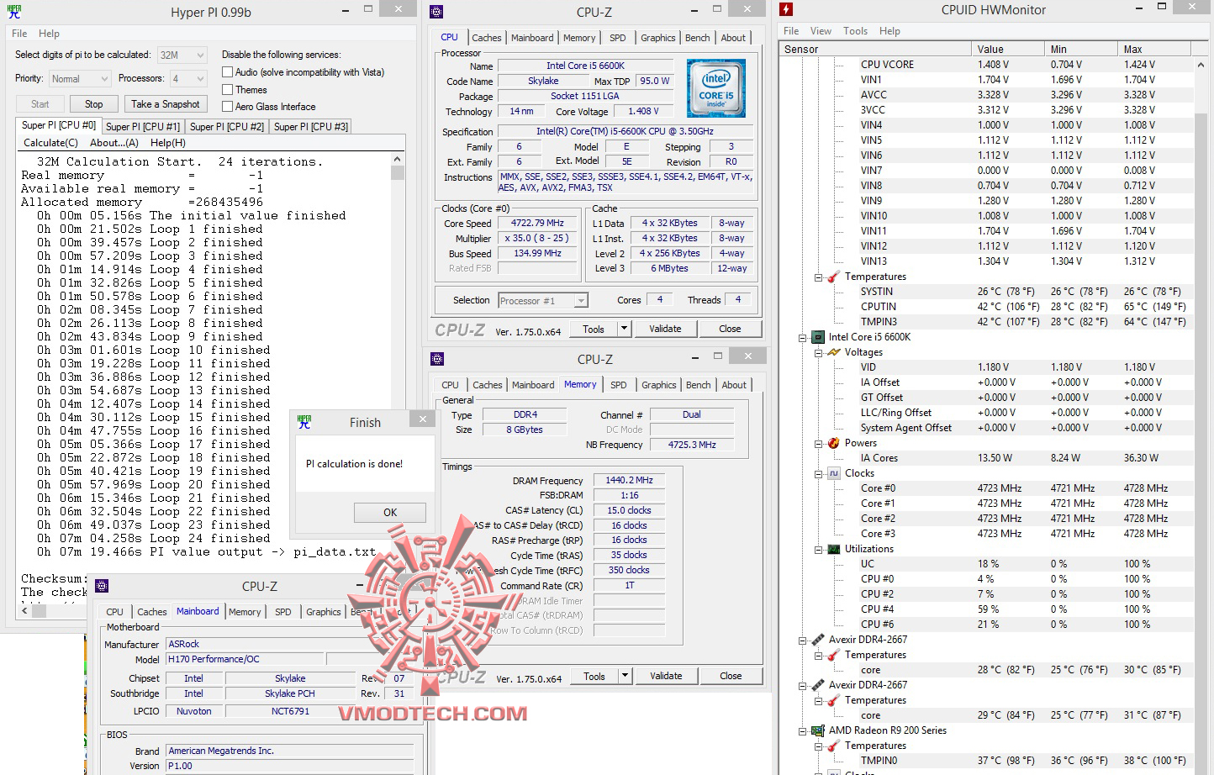Click the Voltages icon under Intel Core i5 6600K

pyautogui.click(x=834, y=352)
